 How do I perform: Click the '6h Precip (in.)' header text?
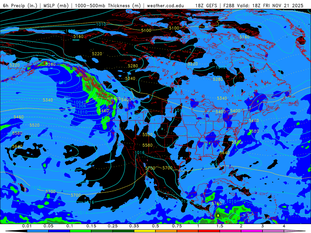[20, 5]
